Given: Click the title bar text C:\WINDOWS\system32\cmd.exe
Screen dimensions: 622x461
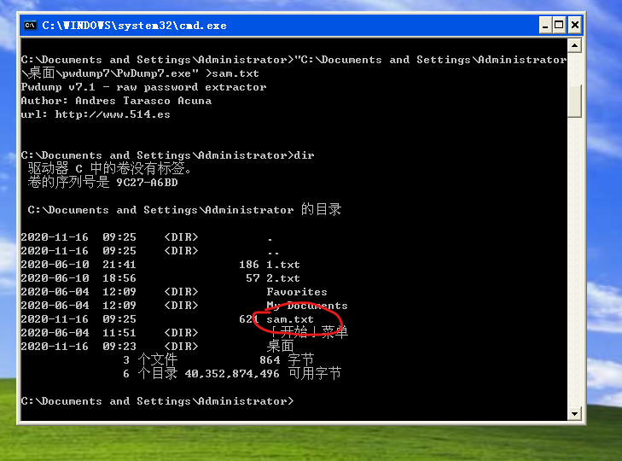Looking at the screenshot, I should click(134, 26).
